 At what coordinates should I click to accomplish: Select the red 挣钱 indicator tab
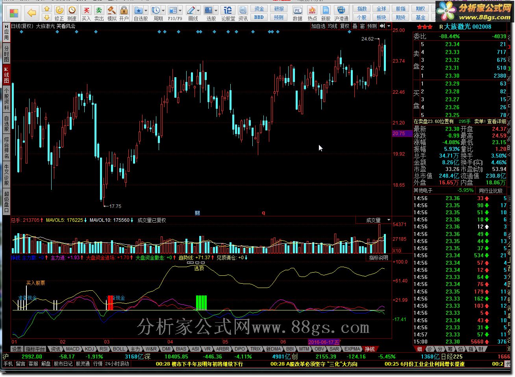pos(370,349)
